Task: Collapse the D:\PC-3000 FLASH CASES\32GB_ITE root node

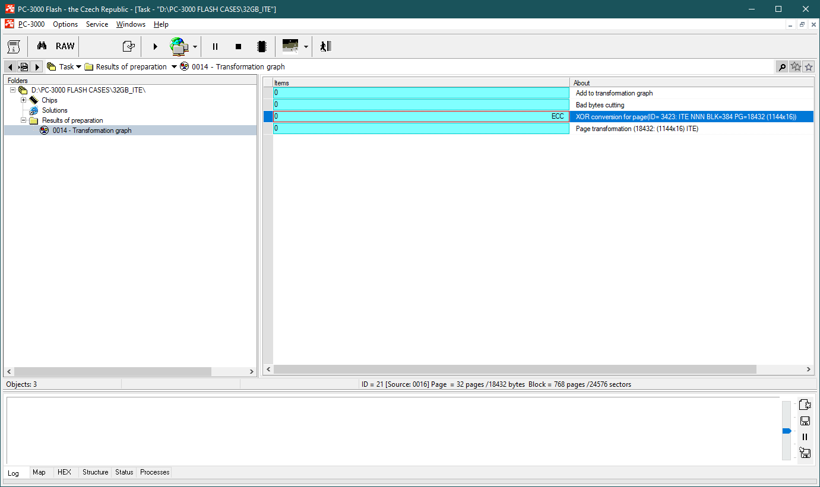Action: coord(13,90)
